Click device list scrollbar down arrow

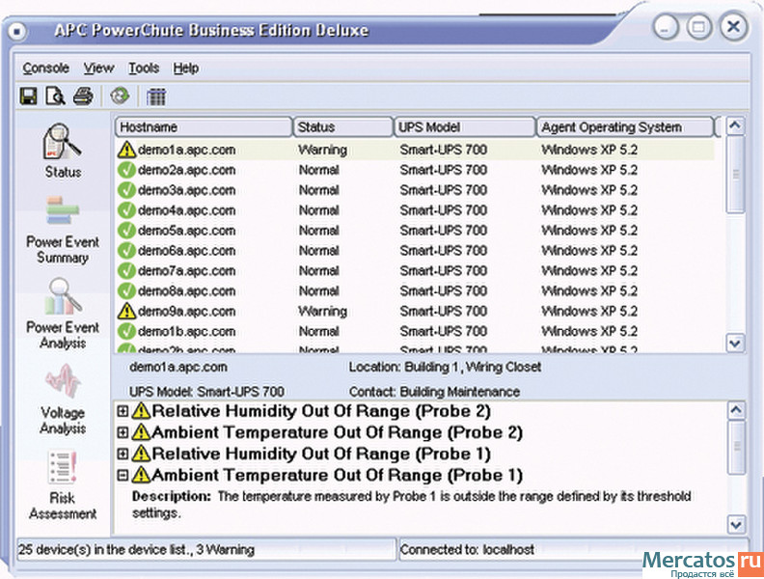click(x=735, y=343)
